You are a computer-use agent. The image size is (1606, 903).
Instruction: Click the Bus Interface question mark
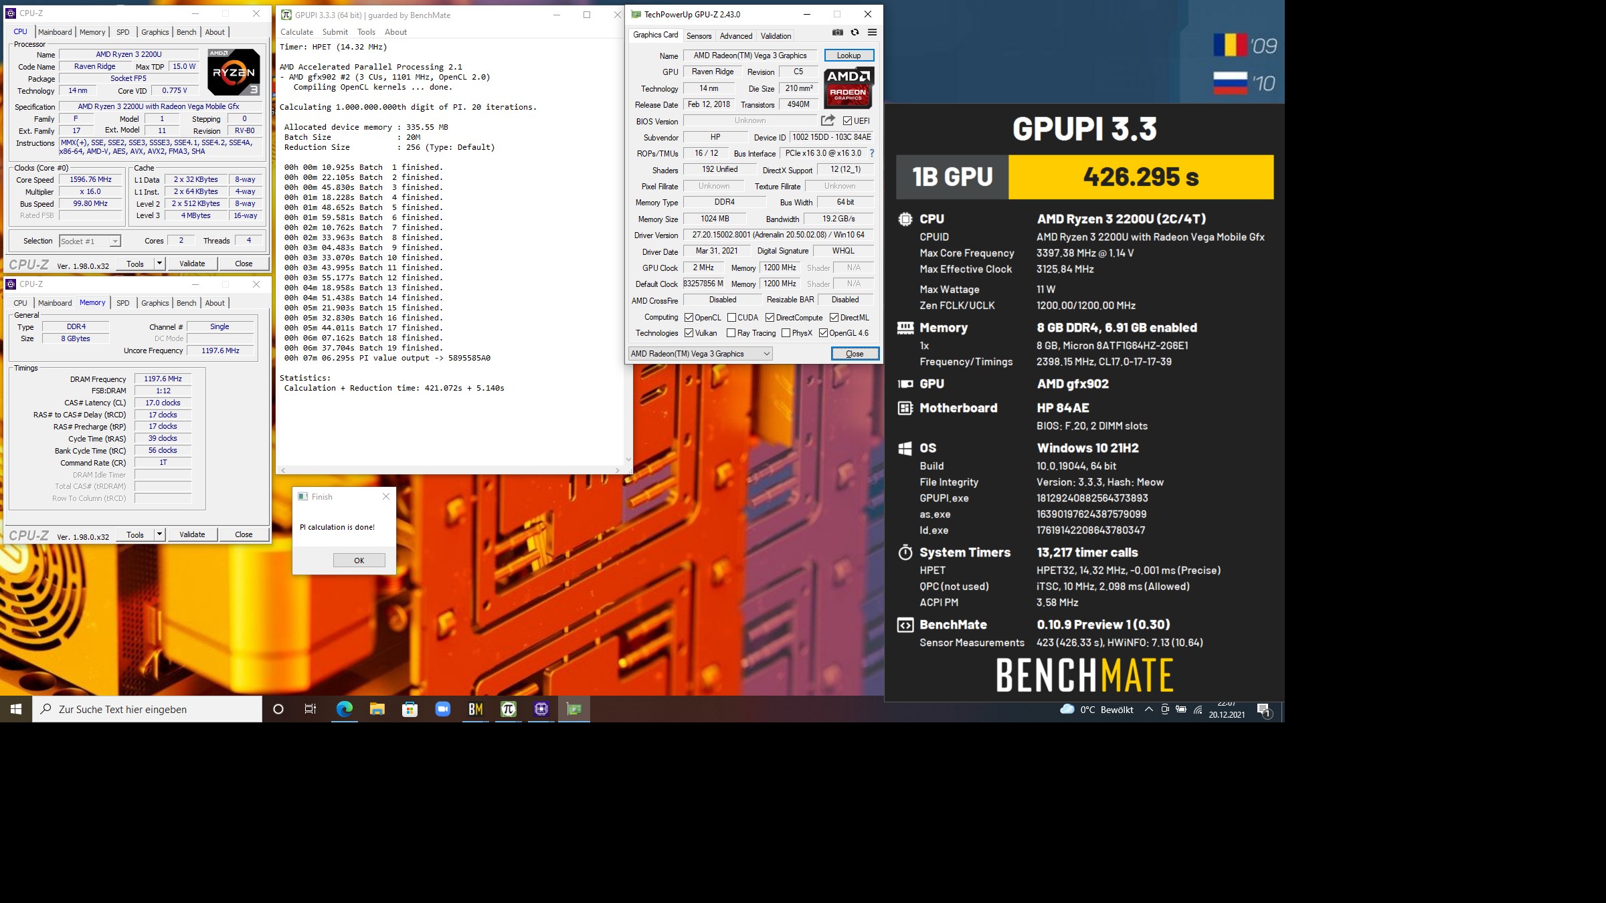872,153
